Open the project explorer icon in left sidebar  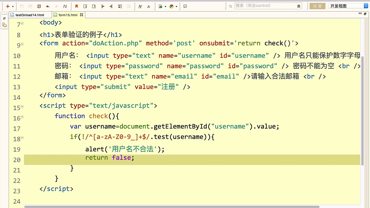(4, 25)
